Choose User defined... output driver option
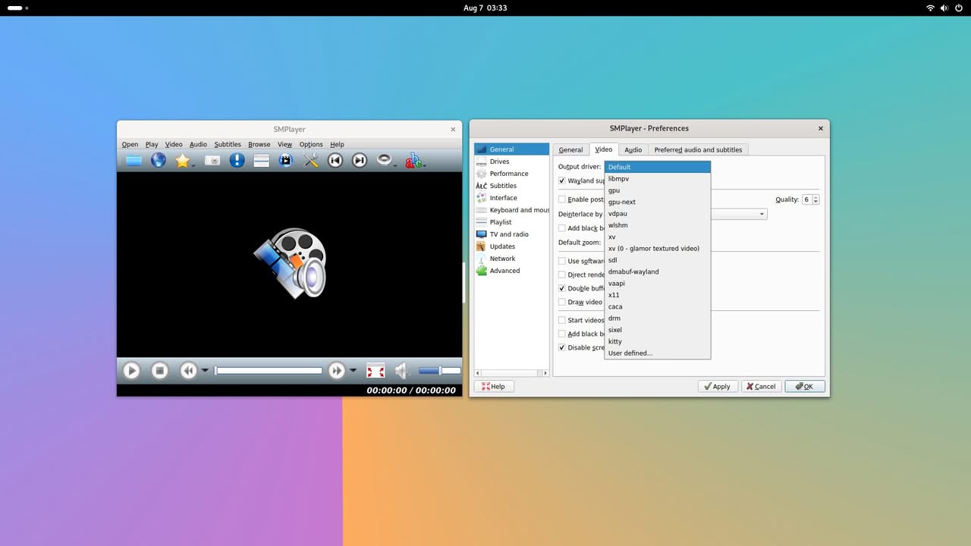Image resolution: width=971 pixels, height=546 pixels. 657,353
